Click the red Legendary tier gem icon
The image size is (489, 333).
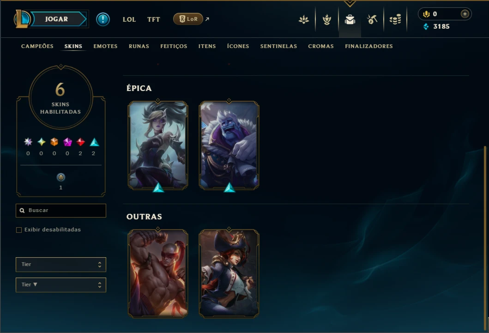80,142
